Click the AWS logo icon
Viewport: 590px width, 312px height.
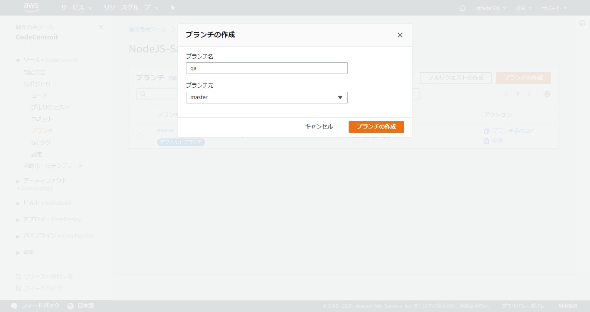(x=31, y=7)
